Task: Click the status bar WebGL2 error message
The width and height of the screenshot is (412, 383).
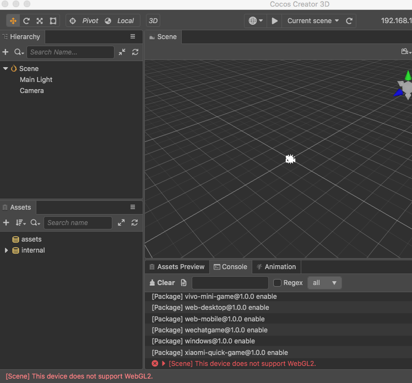Action: [x=79, y=376]
